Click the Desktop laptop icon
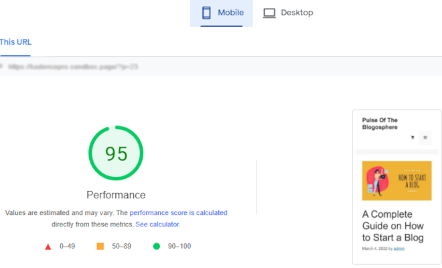442x268 pixels. (x=269, y=13)
